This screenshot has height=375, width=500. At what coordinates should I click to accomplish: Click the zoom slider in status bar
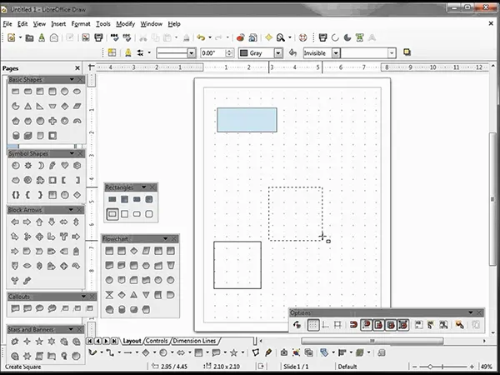431,367
